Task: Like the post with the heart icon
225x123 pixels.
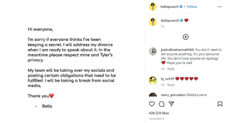Action: pyautogui.click(x=152, y=104)
